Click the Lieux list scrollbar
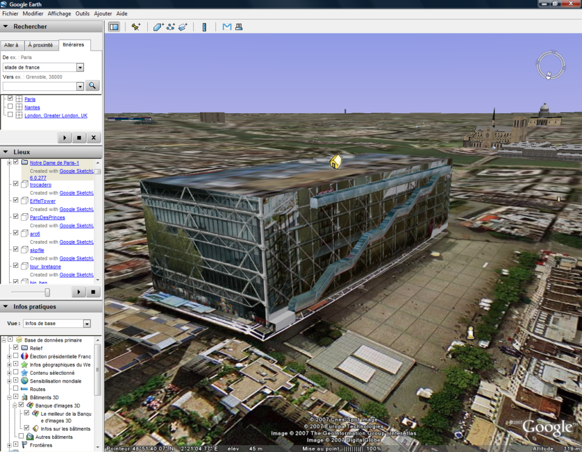This screenshot has width=582, height=452. pos(98,222)
